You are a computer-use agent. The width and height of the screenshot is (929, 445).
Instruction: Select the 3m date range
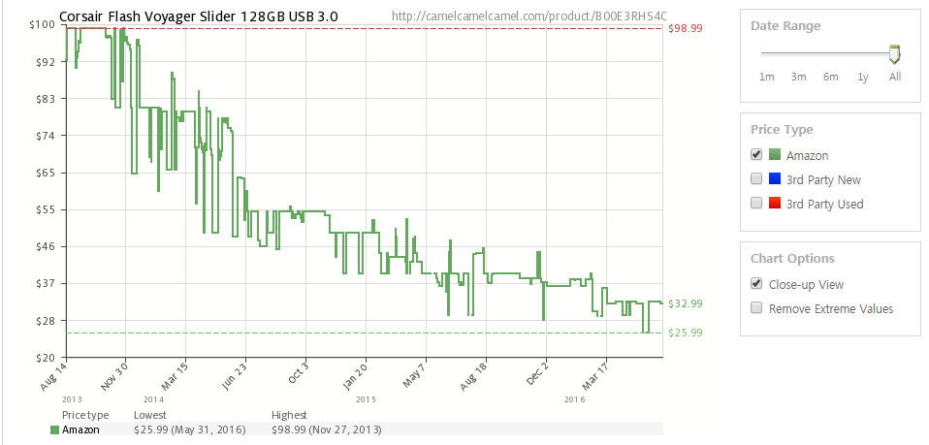798,77
